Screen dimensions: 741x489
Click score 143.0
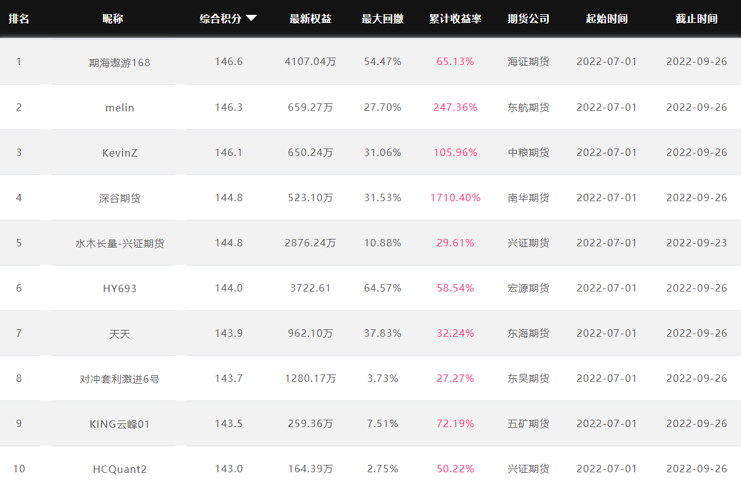tap(229, 469)
